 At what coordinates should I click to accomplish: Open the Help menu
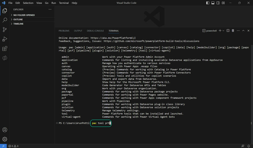[x=74, y=3]
